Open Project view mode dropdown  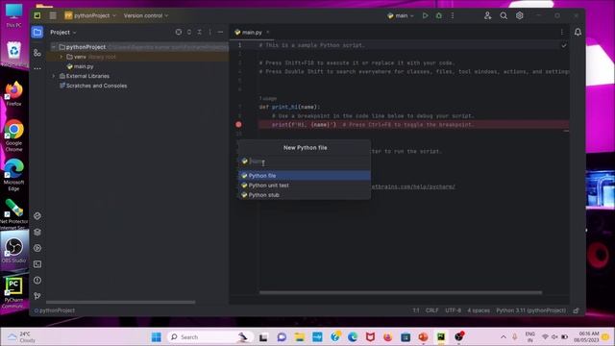point(63,32)
